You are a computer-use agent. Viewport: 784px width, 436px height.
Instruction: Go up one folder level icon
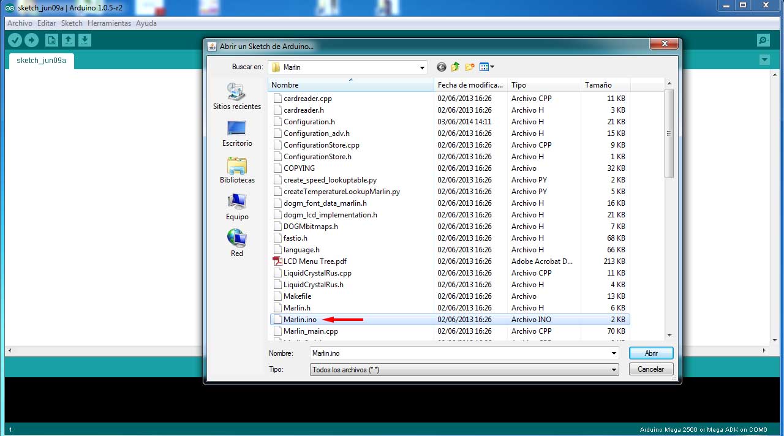(x=455, y=67)
